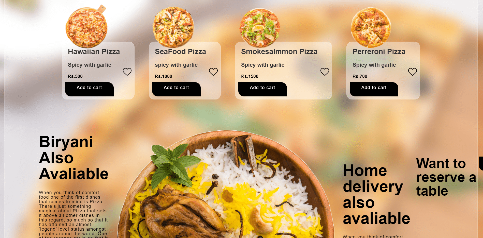This screenshot has height=238, width=483.
Task: Select the Perreroni Pizza image
Action: [371, 27]
